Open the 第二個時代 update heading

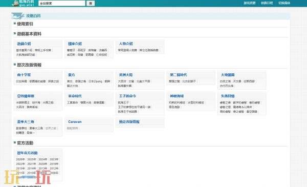(179, 75)
